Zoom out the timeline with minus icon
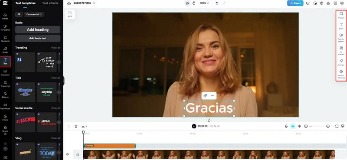The height and width of the screenshot is (160, 347). tap(306, 126)
